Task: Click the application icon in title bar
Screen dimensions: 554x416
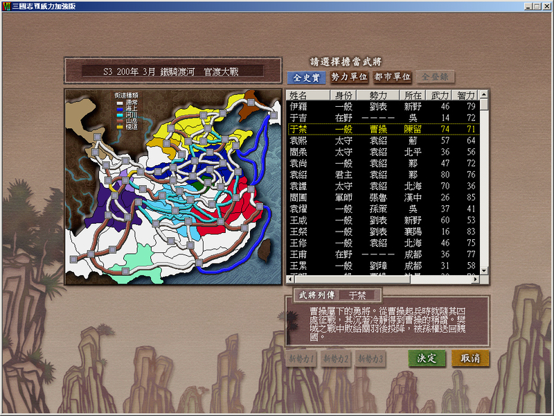Action: tap(7, 6)
